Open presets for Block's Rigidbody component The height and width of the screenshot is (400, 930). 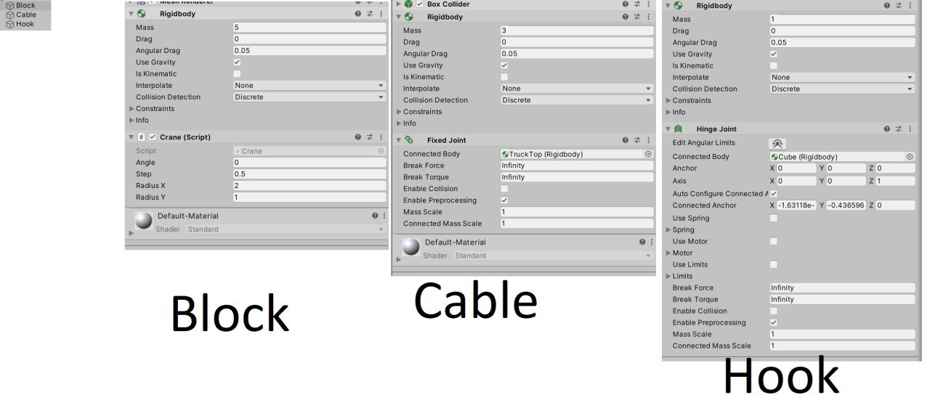[x=370, y=14]
